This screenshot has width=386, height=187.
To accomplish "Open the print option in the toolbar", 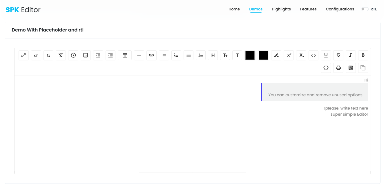I will [x=338, y=68].
